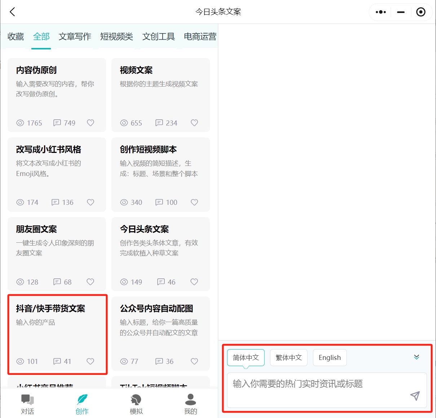This screenshot has height=418, width=436.
Task: Minimize the mini-program with dash icon
Action: [401, 12]
